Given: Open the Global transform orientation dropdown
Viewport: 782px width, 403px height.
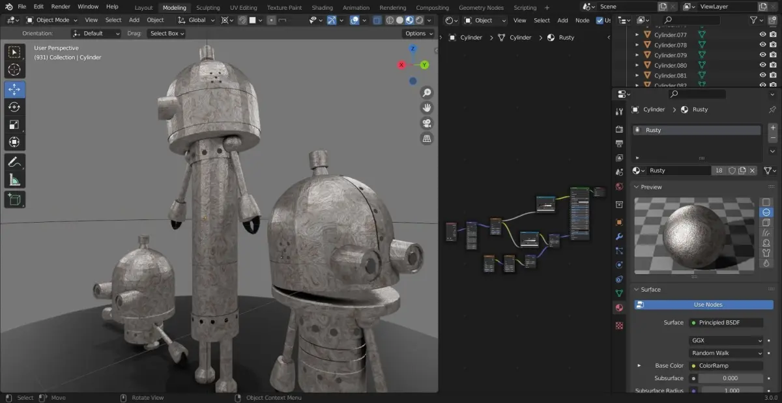Looking at the screenshot, I should click(196, 20).
